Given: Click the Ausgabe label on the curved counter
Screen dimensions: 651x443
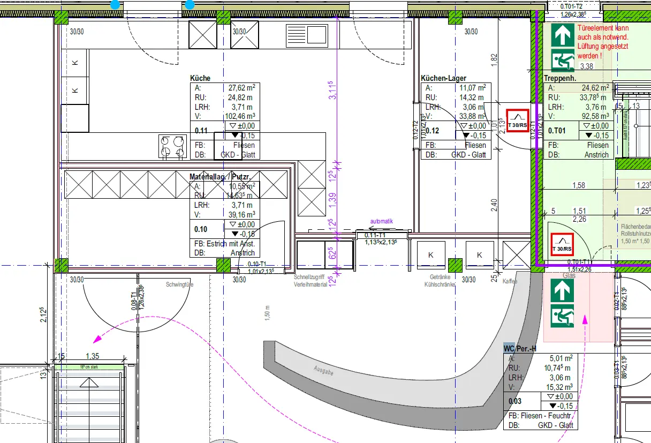Looking at the screenshot, I should coord(325,370).
